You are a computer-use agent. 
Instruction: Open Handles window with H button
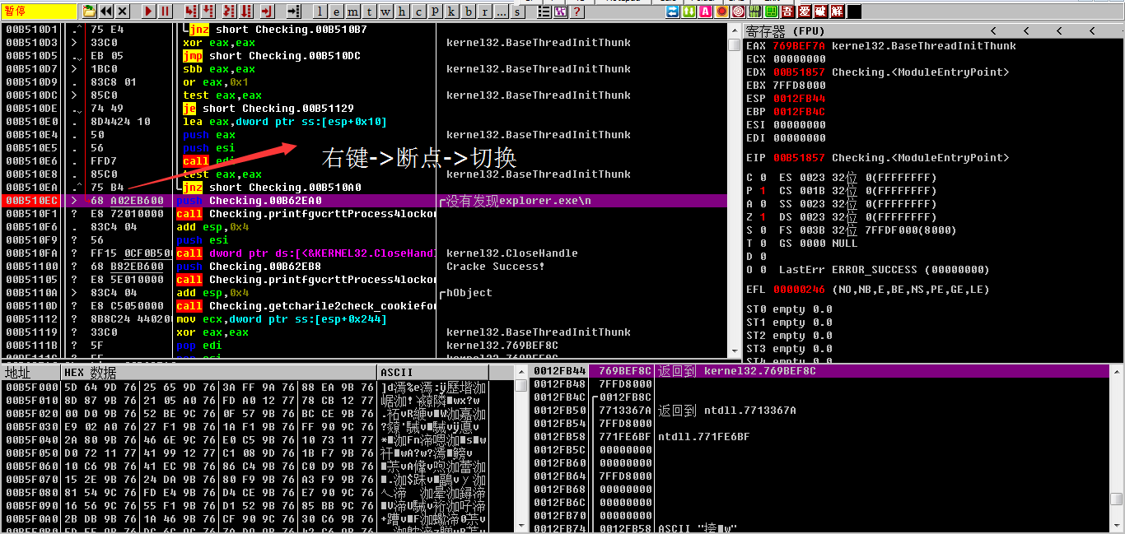click(x=402, y=12)
